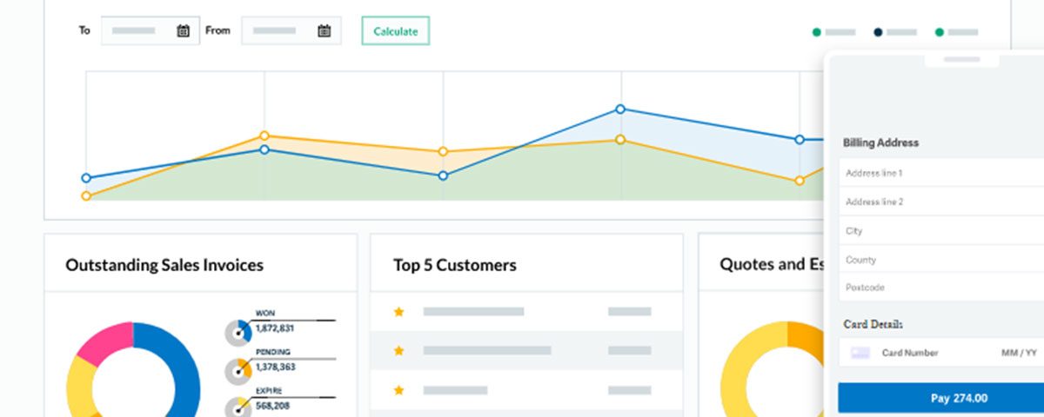Focus the Address line 2 field
Viewport: 1044px width, 417px height.
[x=941, y=202]
